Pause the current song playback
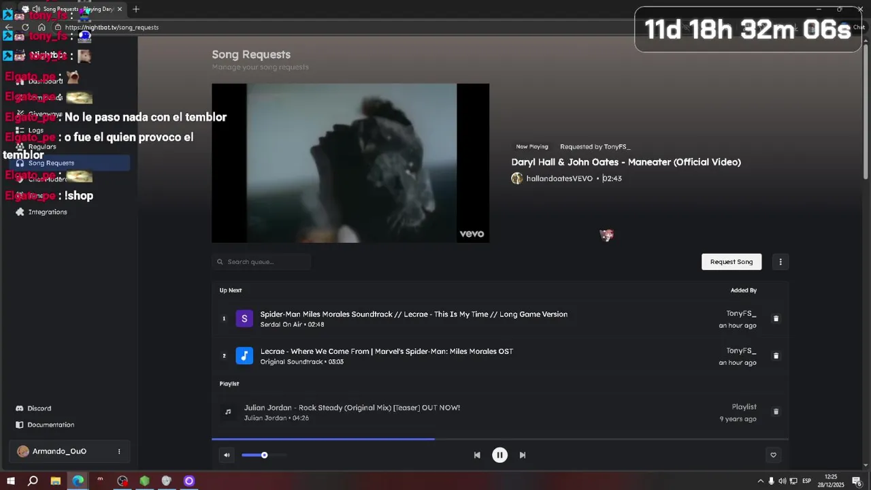The image size is (871, 490). tap(499, 455)
